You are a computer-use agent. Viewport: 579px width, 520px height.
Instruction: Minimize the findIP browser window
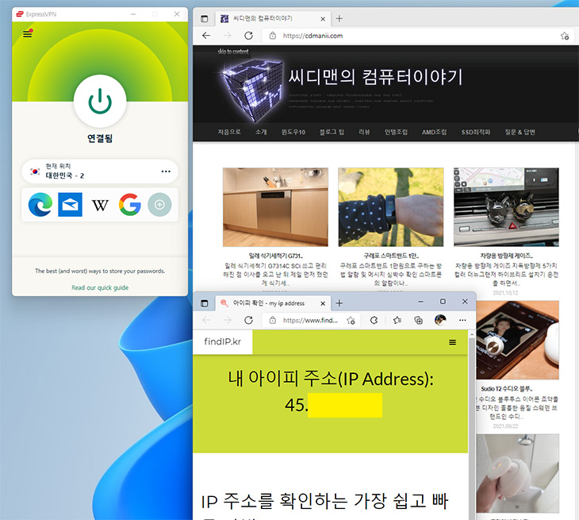click(420, 302)
